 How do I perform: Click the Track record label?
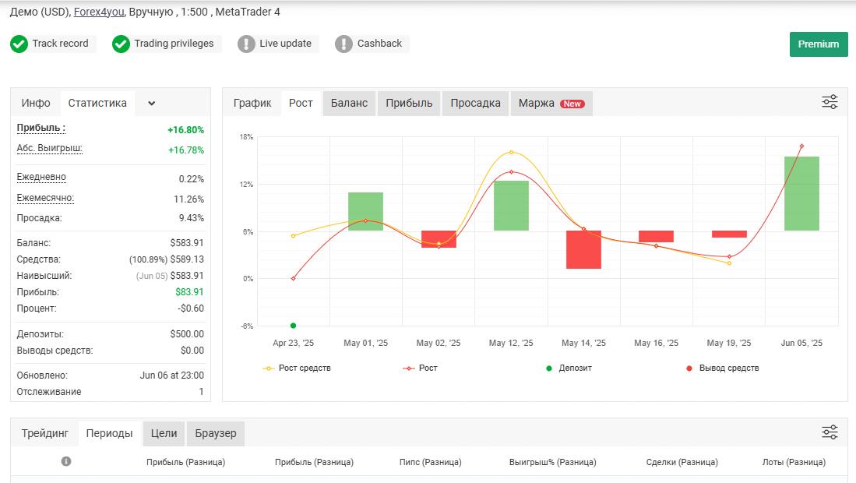[x=60, y=43]
